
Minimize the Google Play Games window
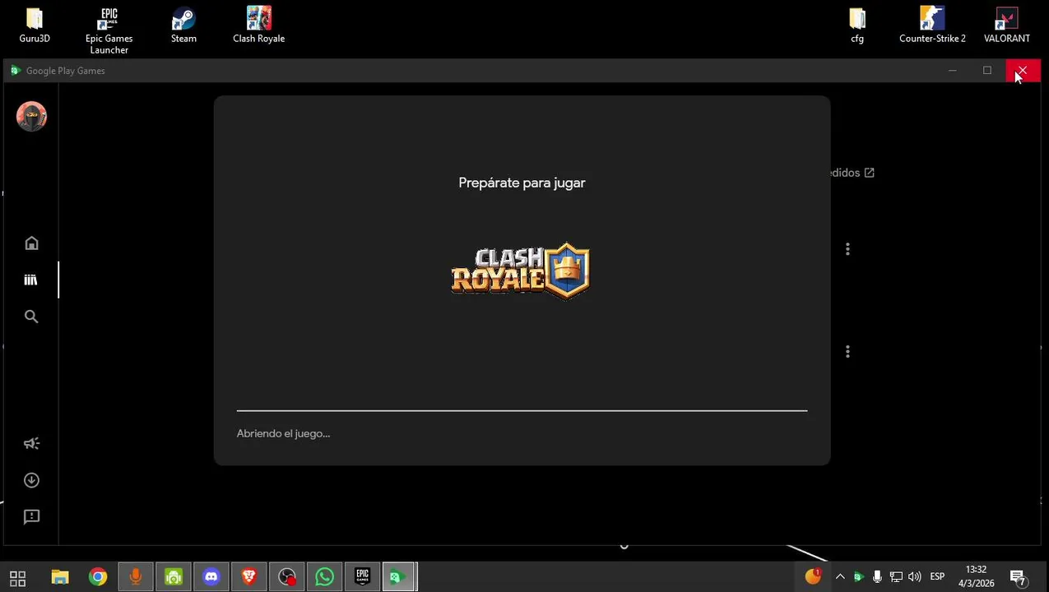pyautogui.click(x=953, y=71)
